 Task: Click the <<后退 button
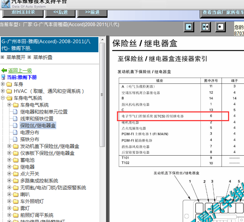coord(60,13)
